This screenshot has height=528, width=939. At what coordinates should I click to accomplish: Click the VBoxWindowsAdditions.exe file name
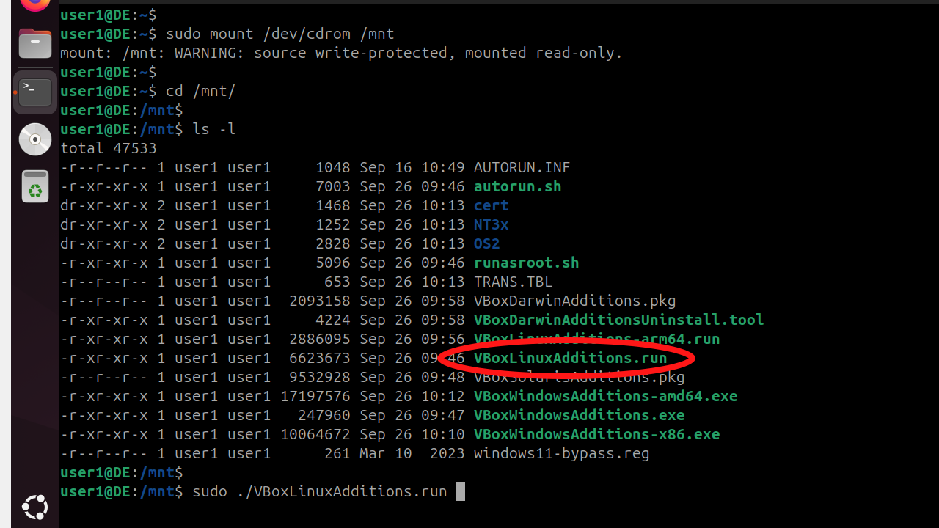579,415
